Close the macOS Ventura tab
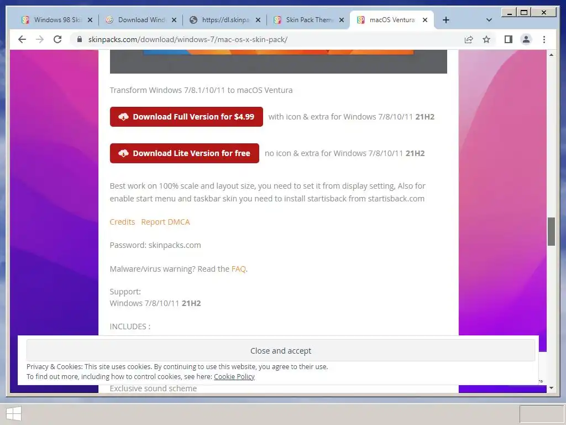This screenshot has height=425, width=566. pos(425,20)
